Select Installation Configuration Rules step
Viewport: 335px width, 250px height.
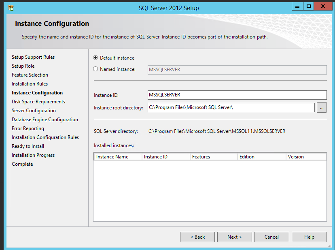pyautogui.click(x=45, y=137)
